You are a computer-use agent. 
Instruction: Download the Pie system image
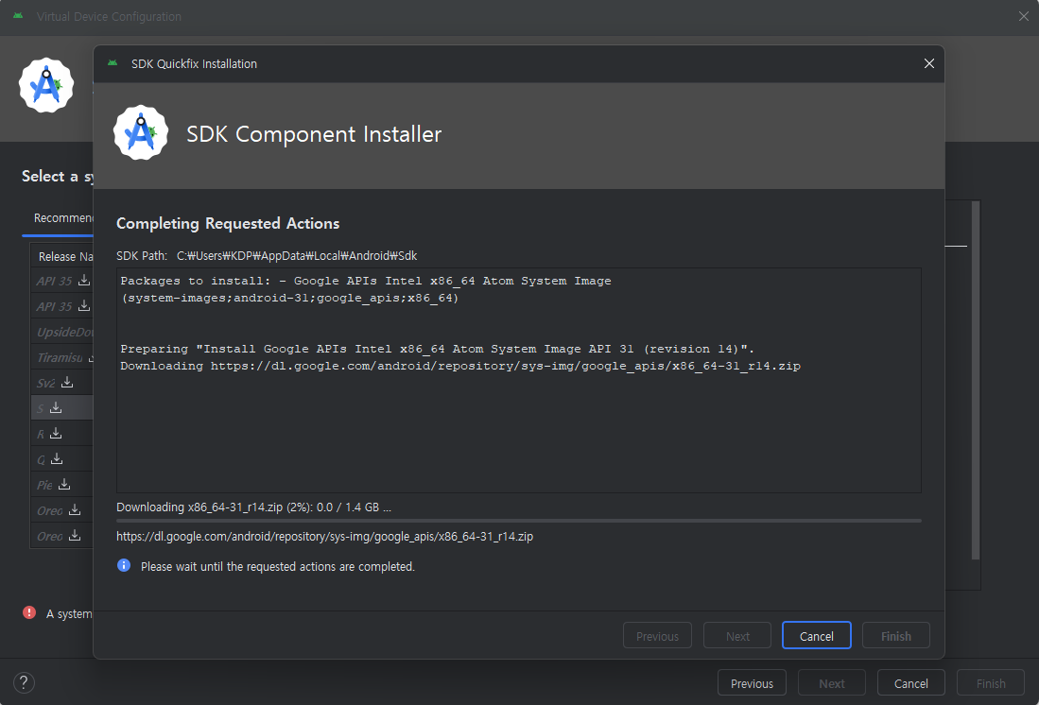pos(64,485)
